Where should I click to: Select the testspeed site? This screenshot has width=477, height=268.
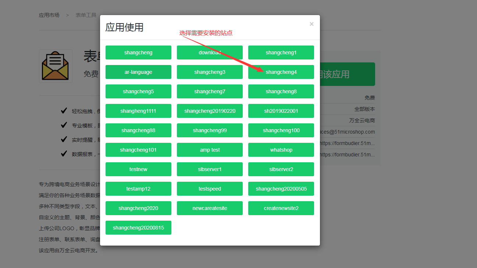coord(210,189)
